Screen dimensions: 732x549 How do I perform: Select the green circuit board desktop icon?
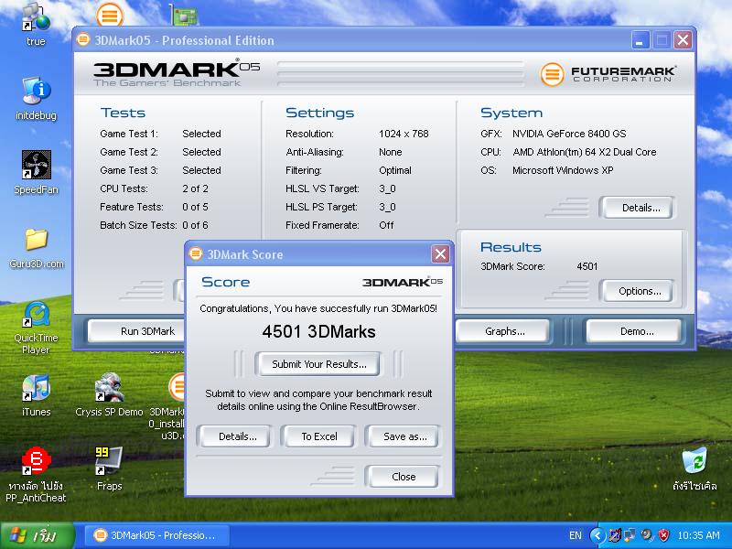coord(185,15)
